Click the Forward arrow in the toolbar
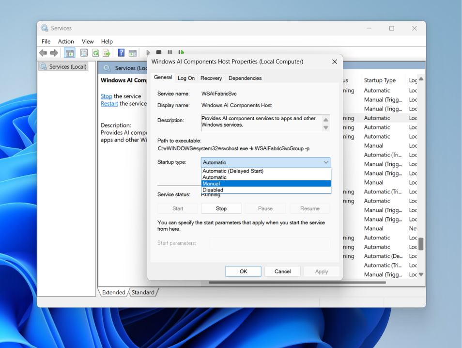The width and height of the screenshot is (462, 348). pyautogui.click(x=54, y=53)
